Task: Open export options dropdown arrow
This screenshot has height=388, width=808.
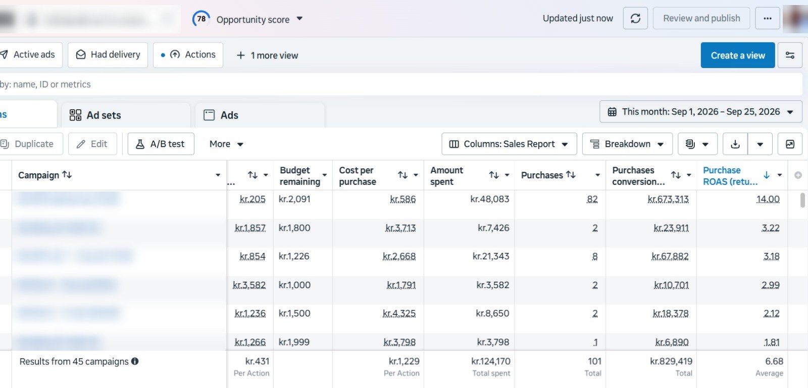Action: (x=760, y=144)
